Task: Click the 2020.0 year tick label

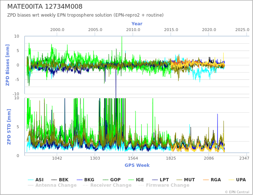Action: (209, 30)
